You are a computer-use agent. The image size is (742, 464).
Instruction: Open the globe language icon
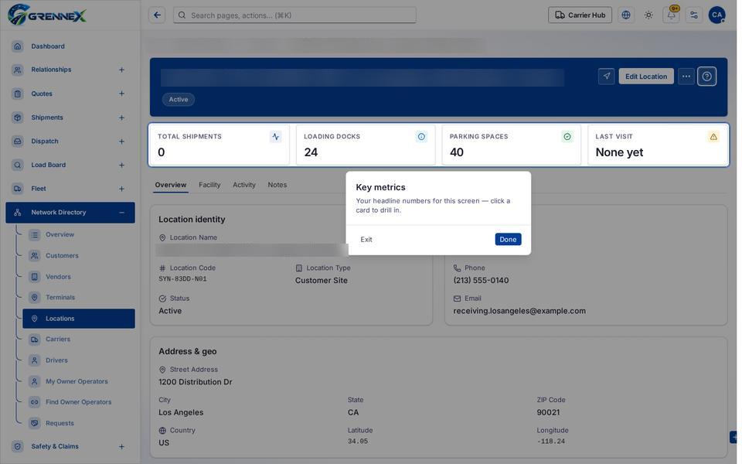[625, 15]
